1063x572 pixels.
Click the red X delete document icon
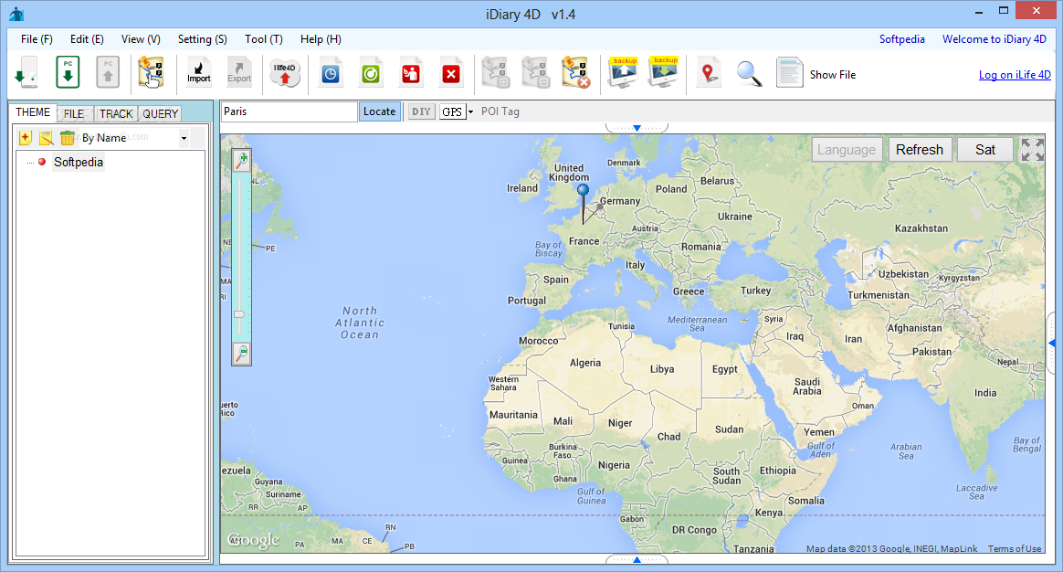[x=451, y=73]
